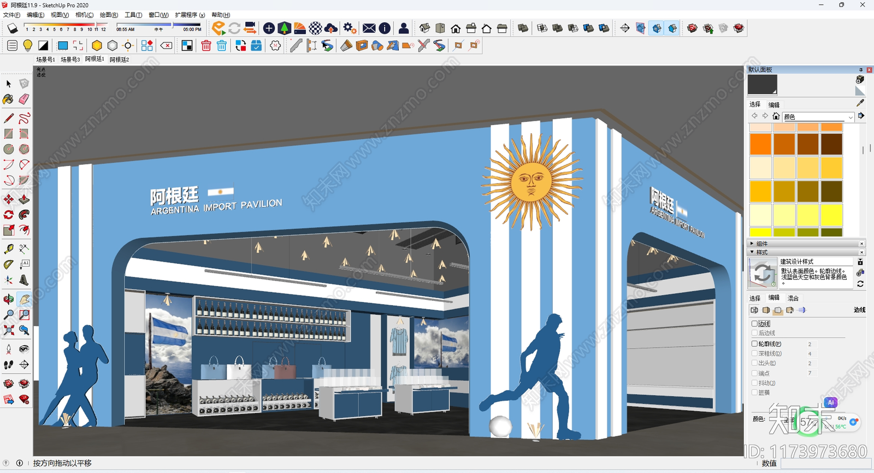Open Face settings in style edit

click(766, 310)
